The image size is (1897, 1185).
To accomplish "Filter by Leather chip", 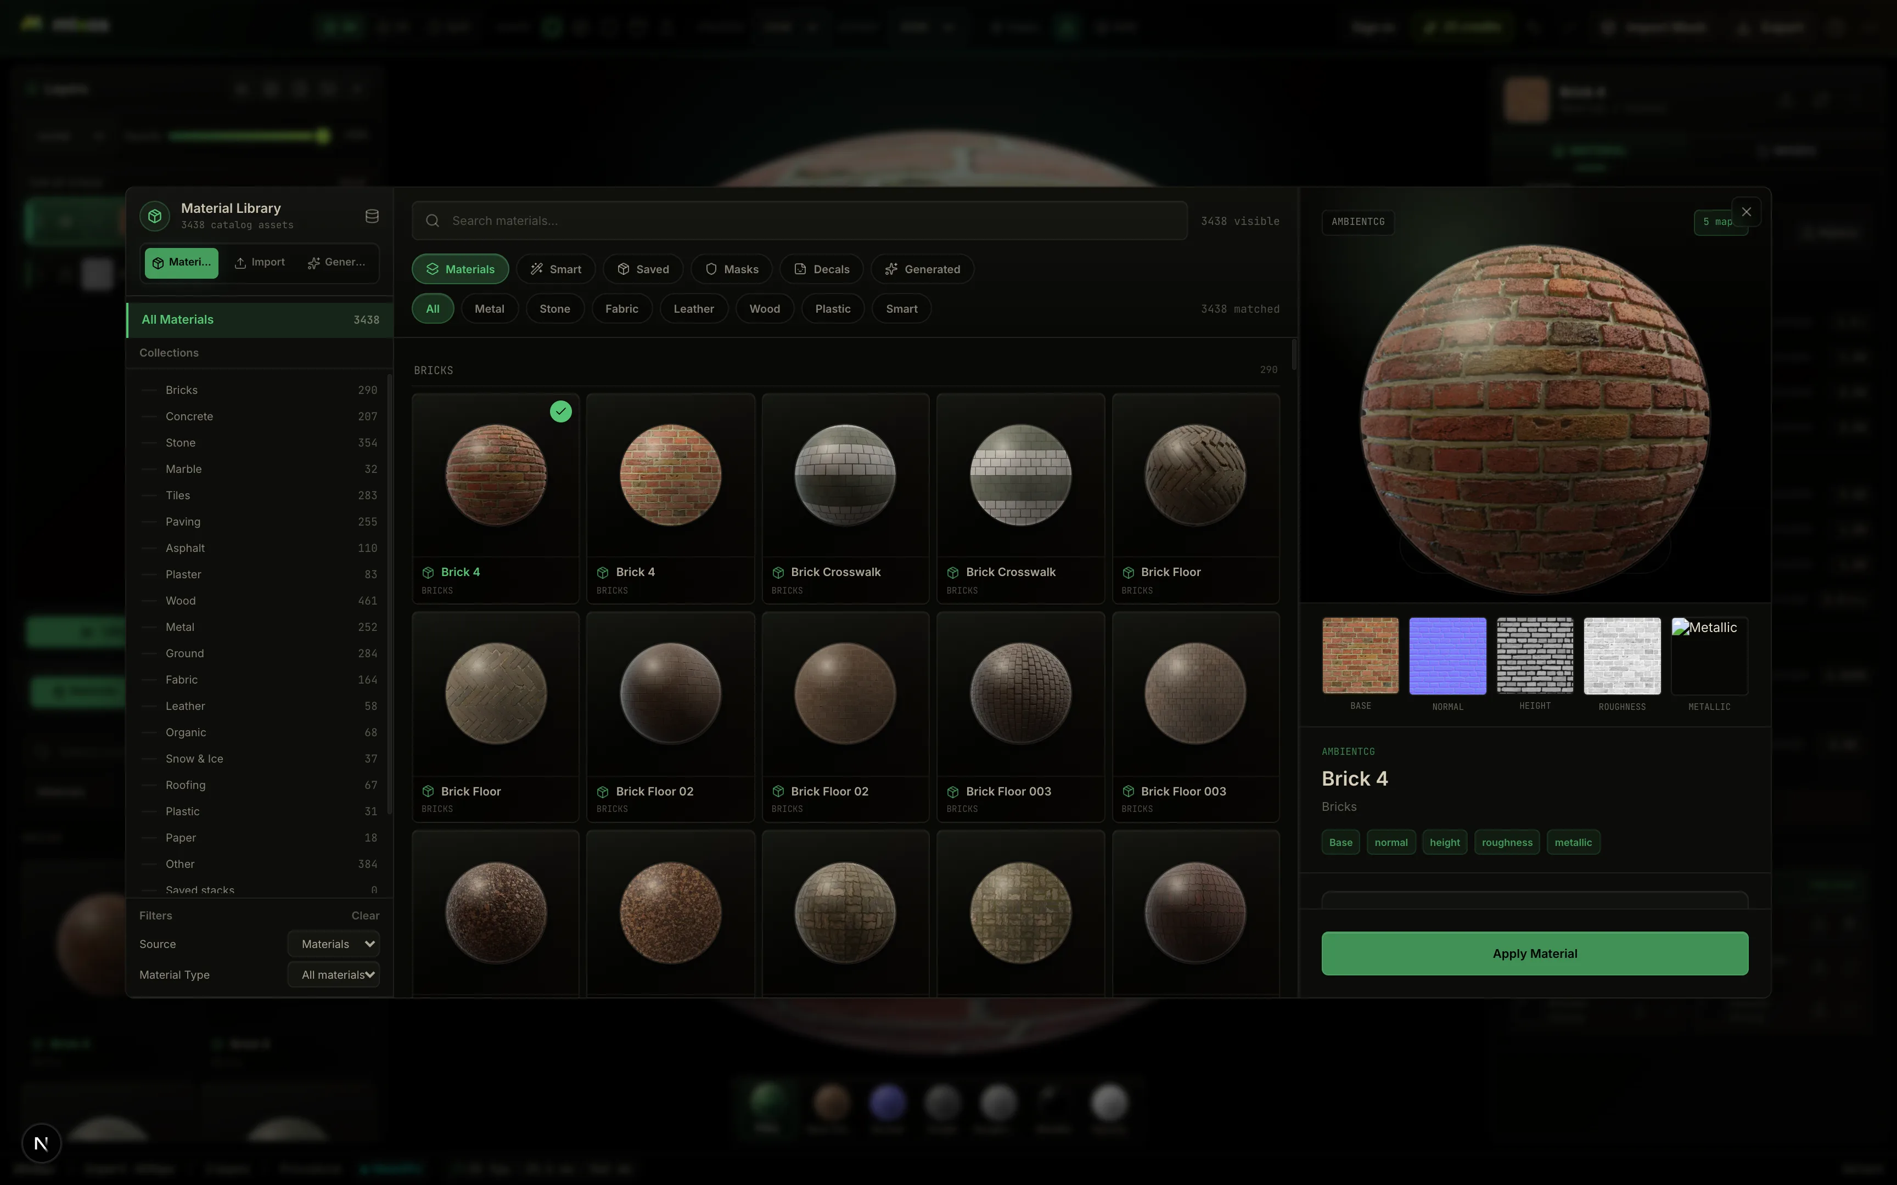I will pos(694,309).
